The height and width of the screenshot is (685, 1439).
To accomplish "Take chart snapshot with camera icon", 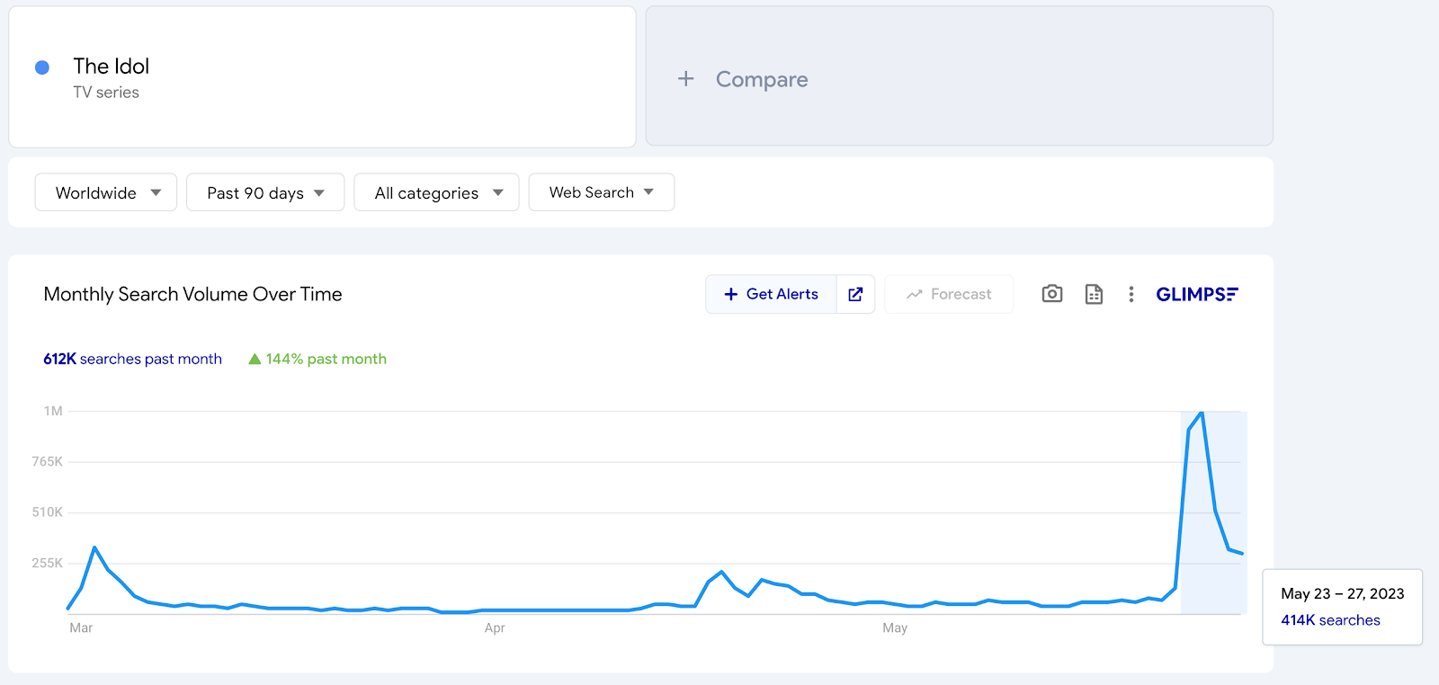I will tap(1052, 294).
